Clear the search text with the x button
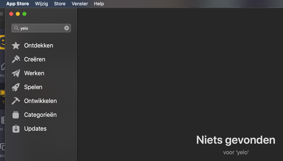This screenshot has height=161, width=283. coord(67,28)
